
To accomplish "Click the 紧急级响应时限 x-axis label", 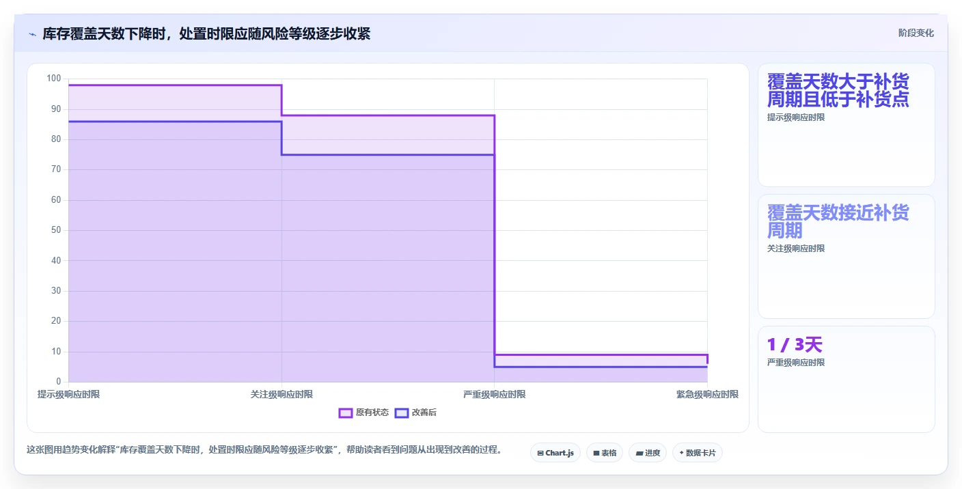I will (x=707, y=395).
